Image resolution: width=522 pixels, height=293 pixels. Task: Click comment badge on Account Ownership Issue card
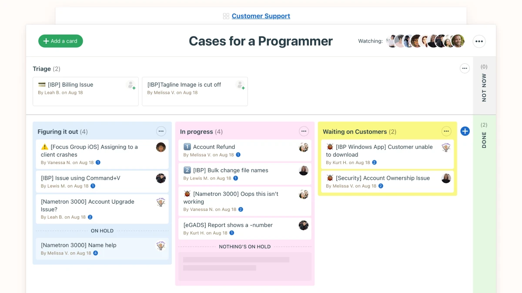point(381,186)
